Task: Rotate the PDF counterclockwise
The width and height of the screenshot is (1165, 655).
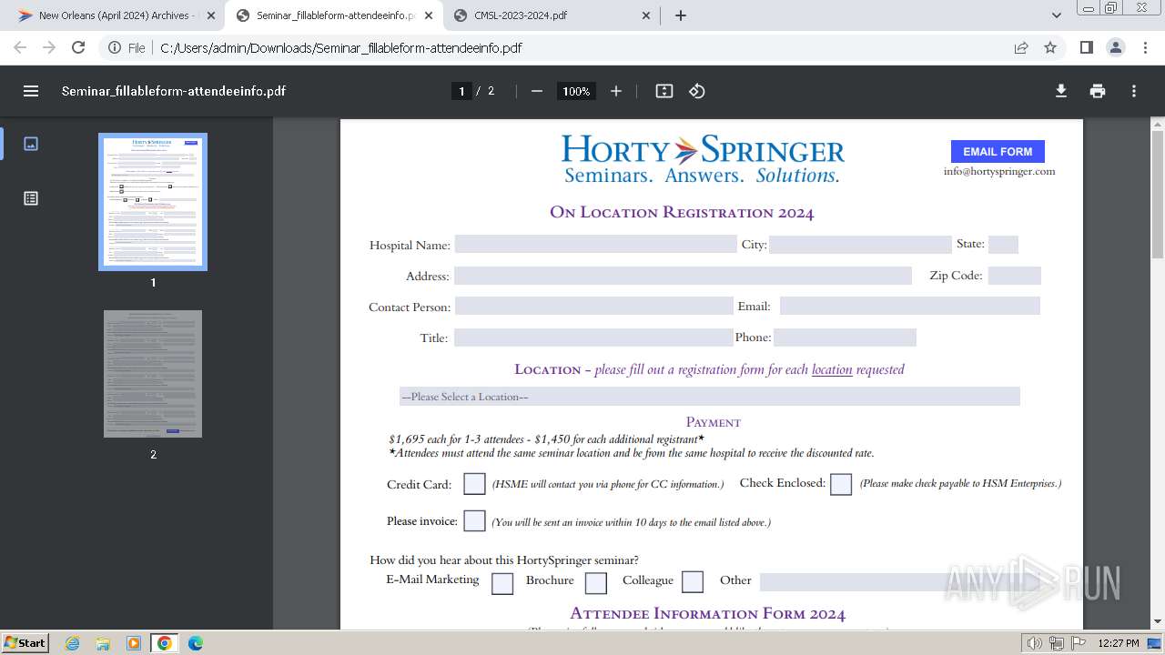Action: point(697,91)
